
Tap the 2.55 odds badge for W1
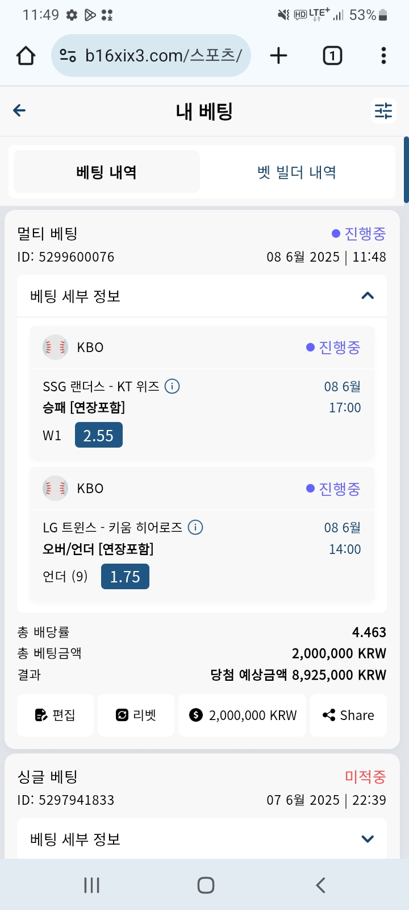point(99,436)
